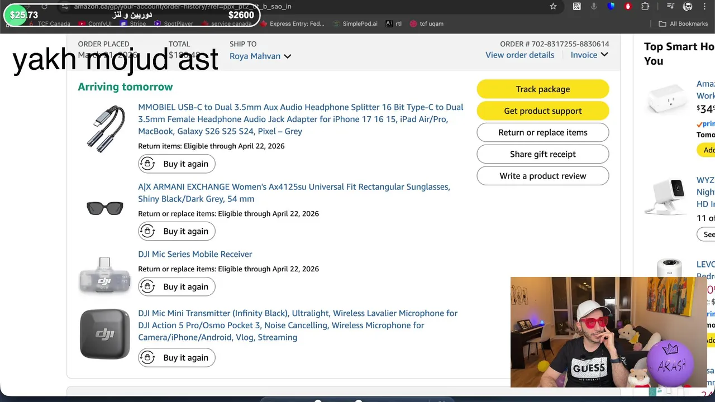Open the QR code extension icon
715x402 pixels.
tap(577, 6)
